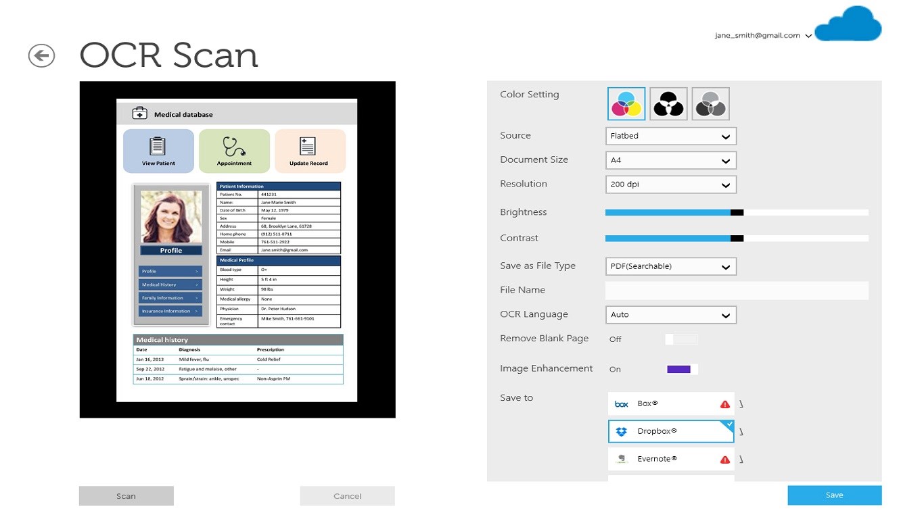
Task: Click the back arrow icon
Action: [x=41, y=55]
